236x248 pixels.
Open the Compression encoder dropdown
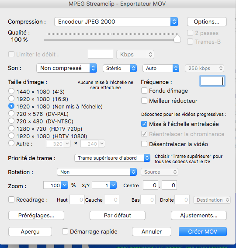[x=116, y=22]
